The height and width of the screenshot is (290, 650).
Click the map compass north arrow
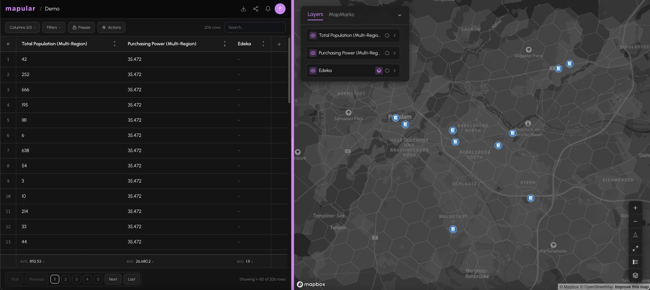[x=635, y=235]
